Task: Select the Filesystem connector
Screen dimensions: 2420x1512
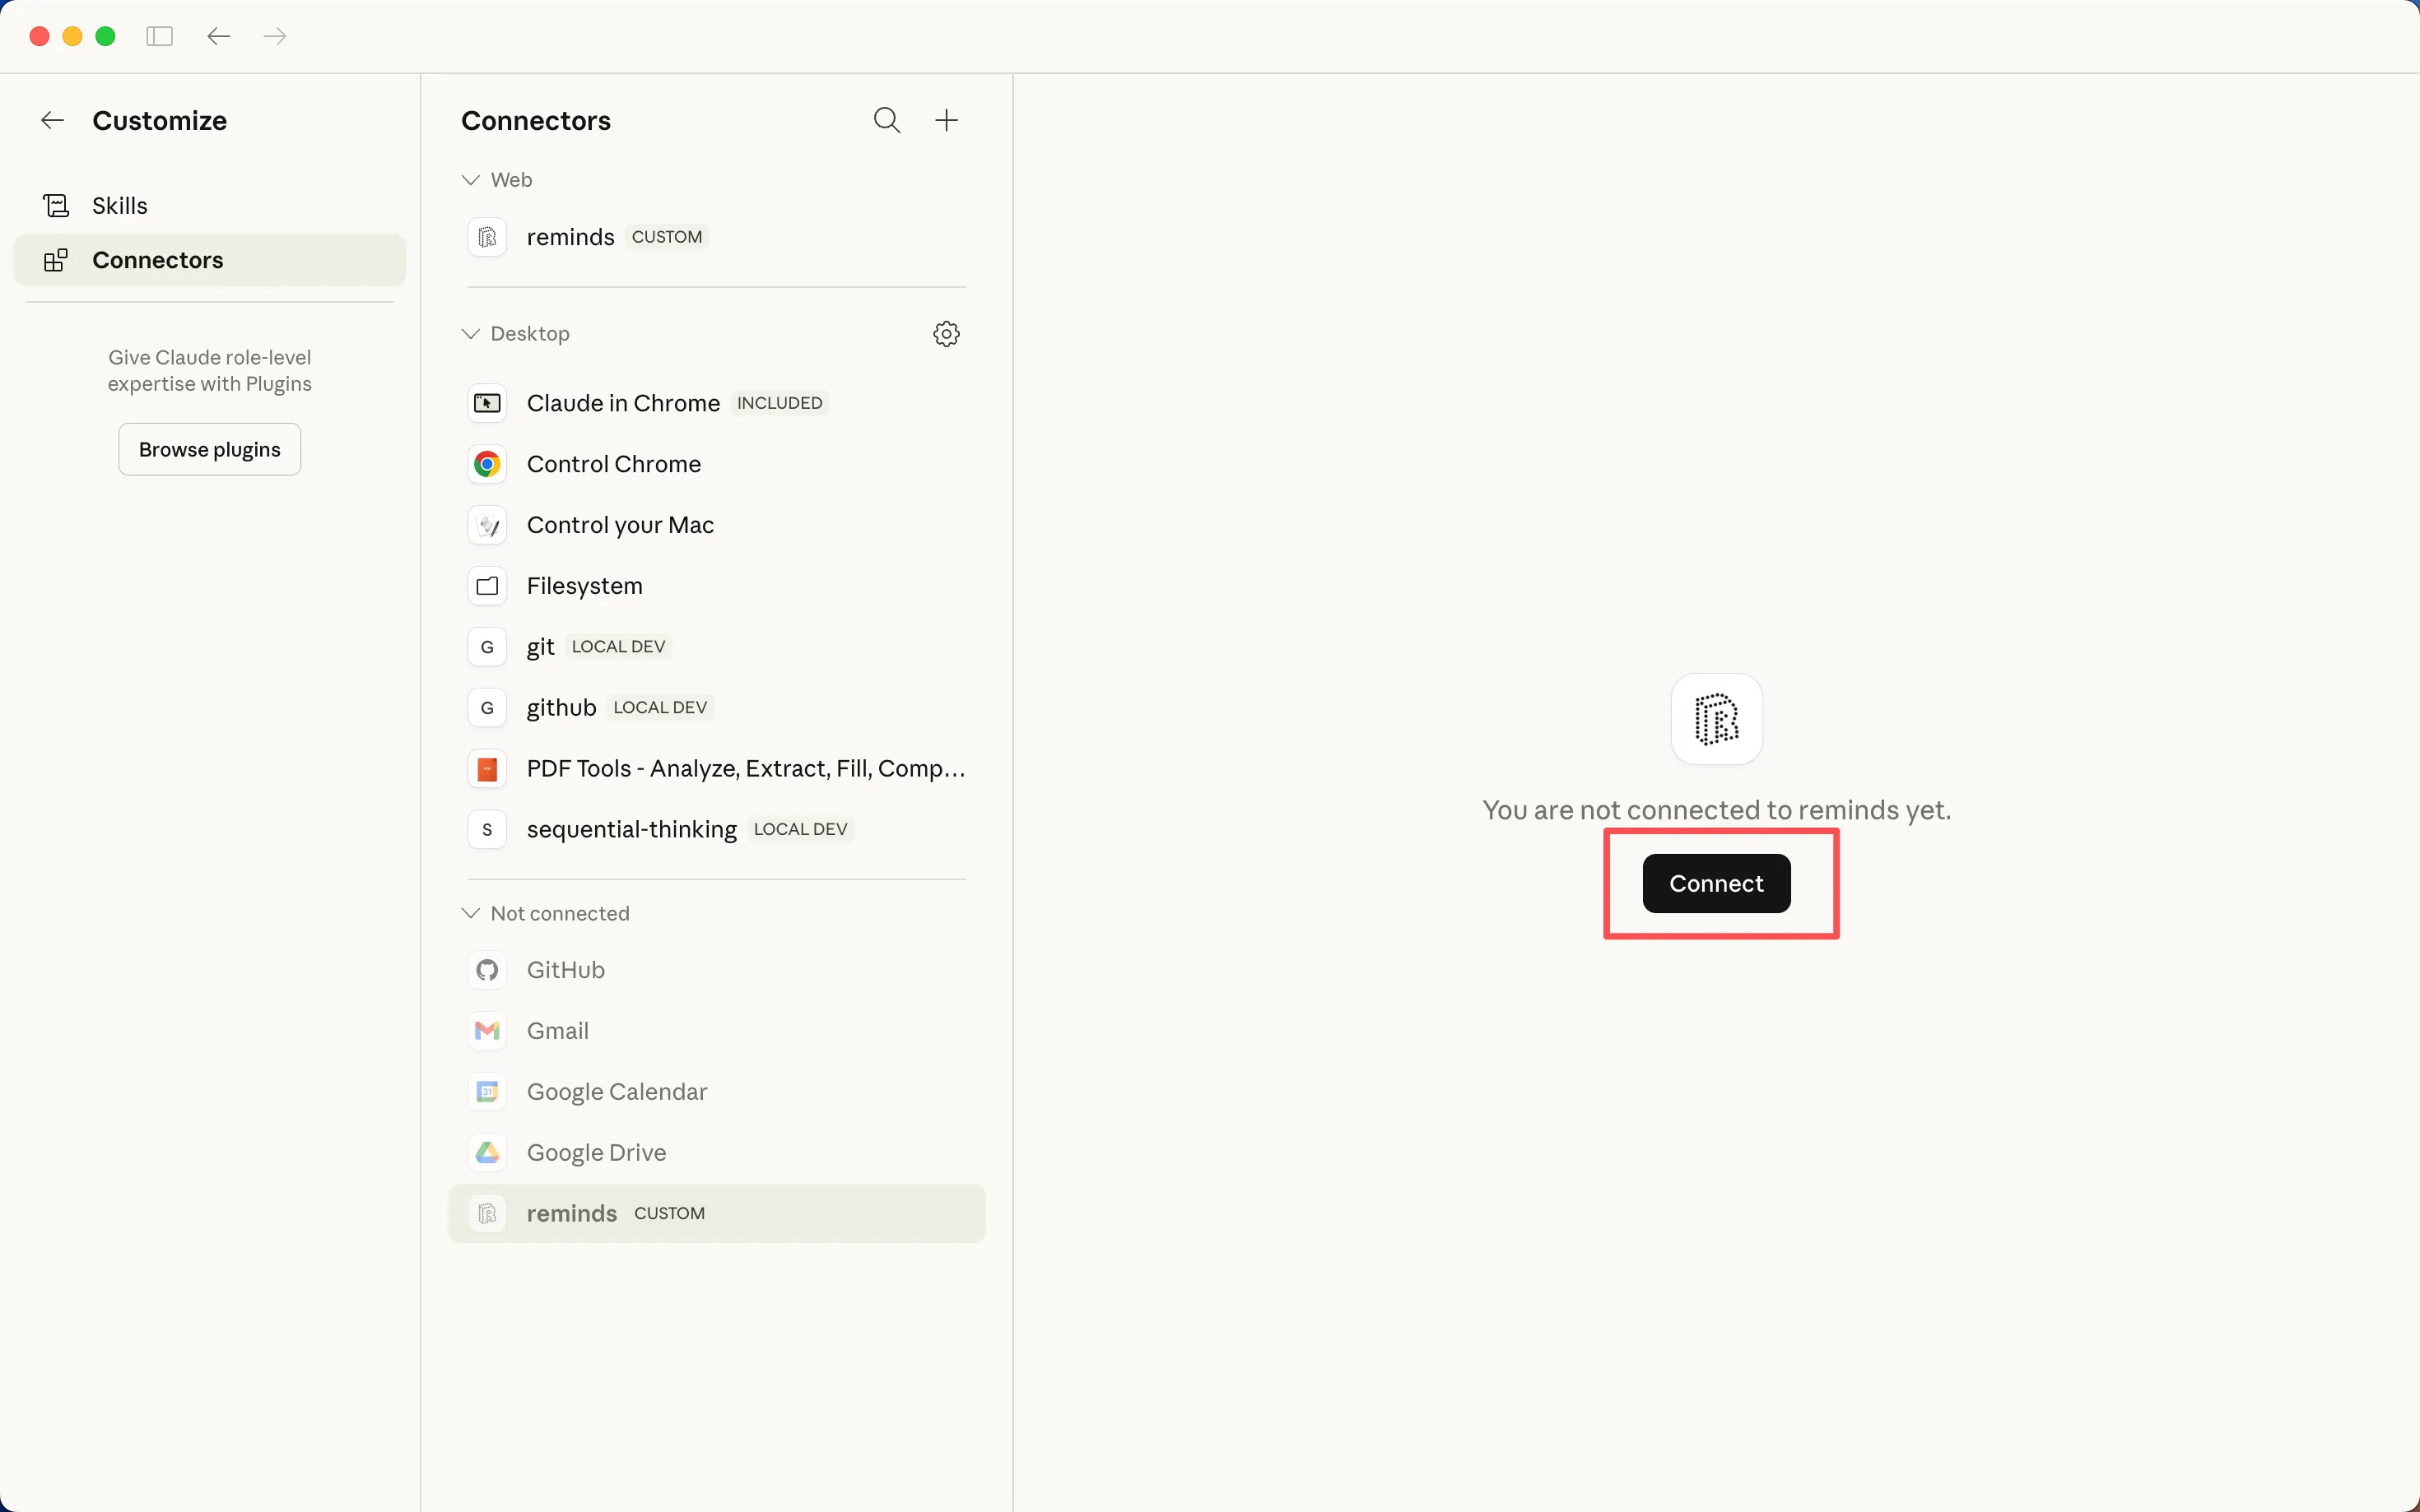Action: pos(584,586)
